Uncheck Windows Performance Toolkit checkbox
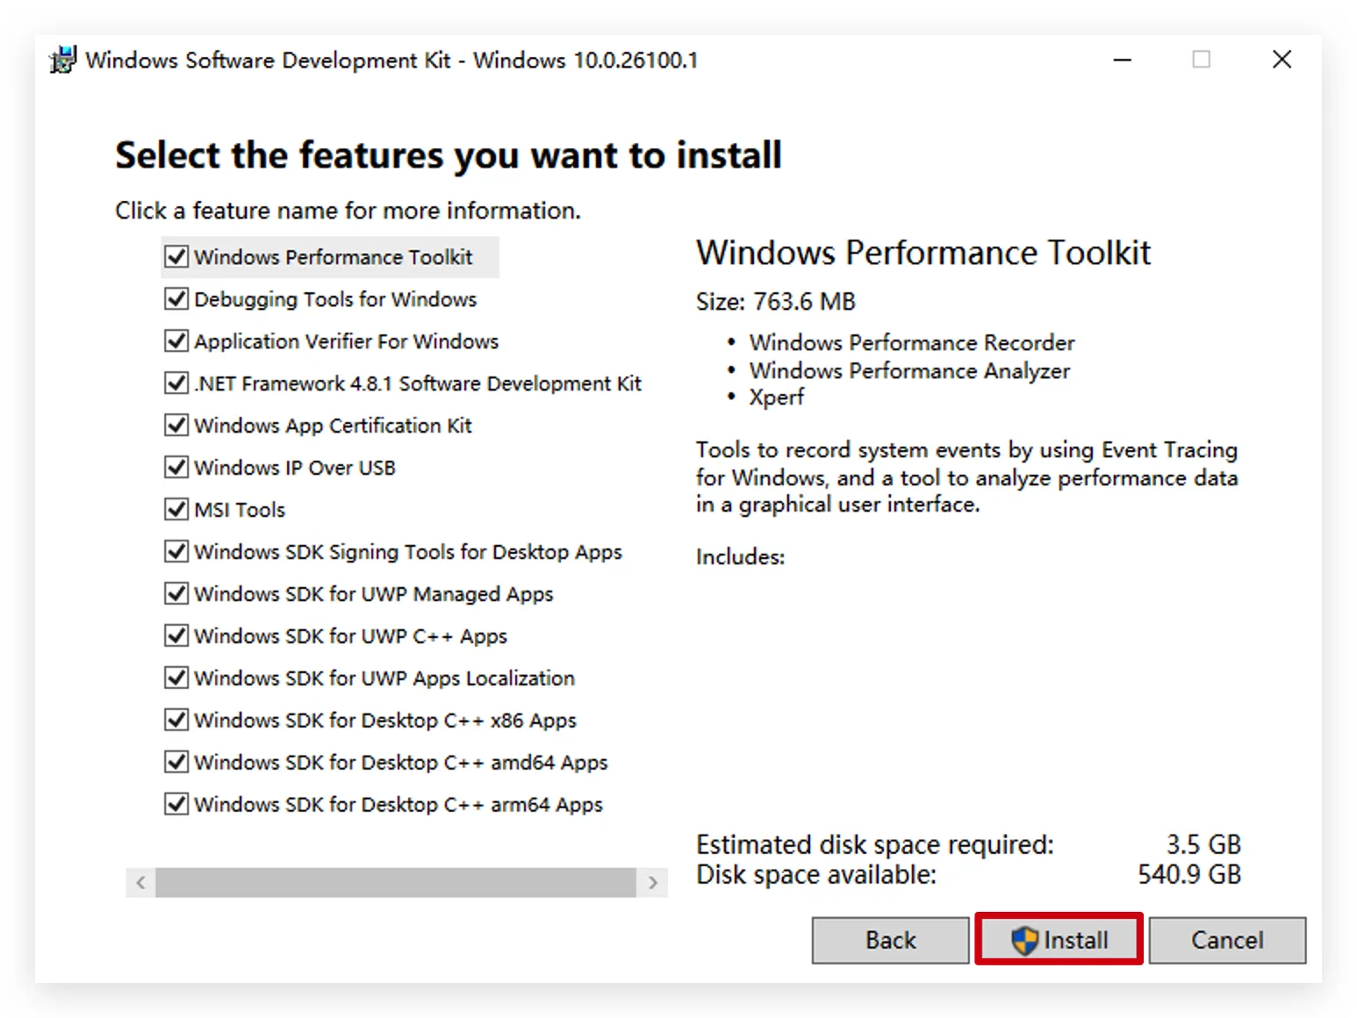 (176, 256)
